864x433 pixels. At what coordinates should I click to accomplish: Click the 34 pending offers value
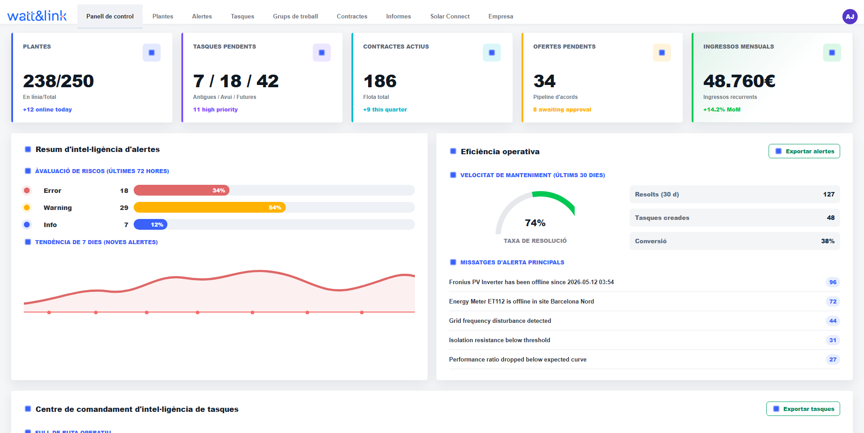(x=544, y=81)
